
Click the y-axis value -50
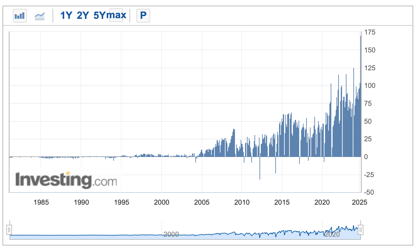coord(369,192)
